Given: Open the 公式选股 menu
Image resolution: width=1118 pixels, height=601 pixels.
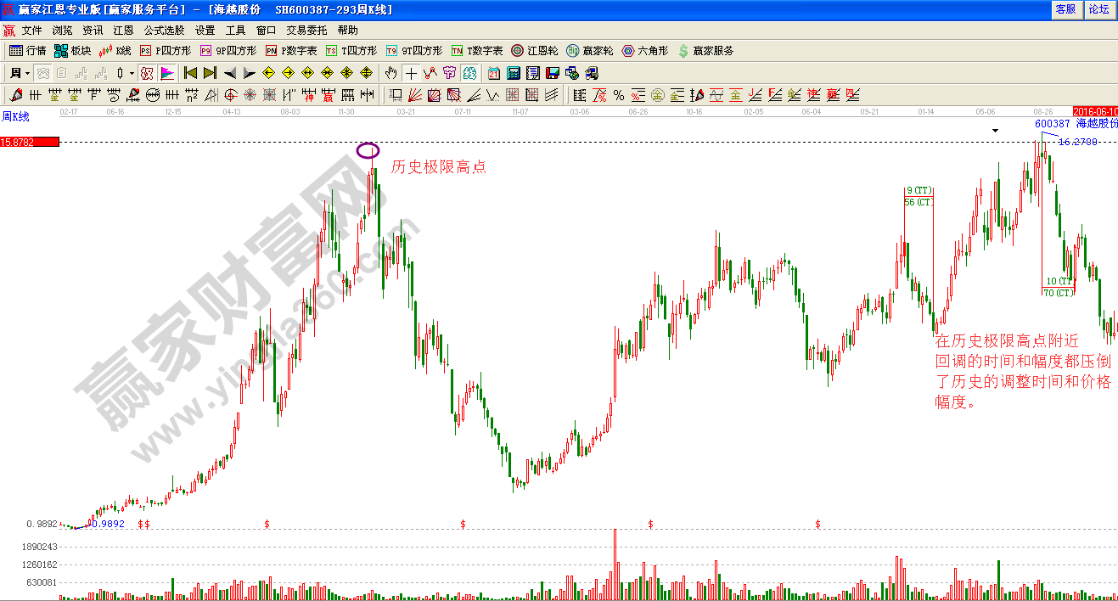Looking at the screenshot, I should [x=164, y=30].
